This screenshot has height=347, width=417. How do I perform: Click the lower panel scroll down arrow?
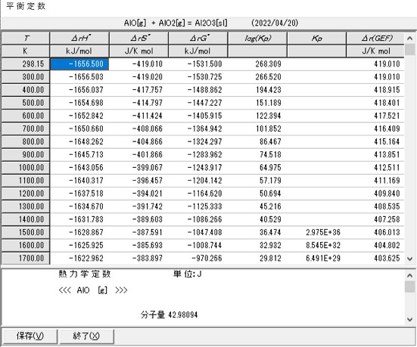(410, 320)
